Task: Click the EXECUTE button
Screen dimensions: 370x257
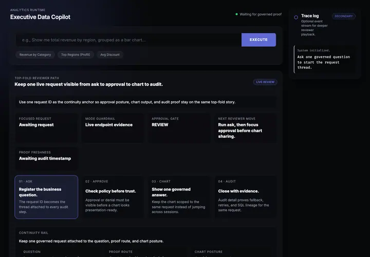Action: (258, 40)
